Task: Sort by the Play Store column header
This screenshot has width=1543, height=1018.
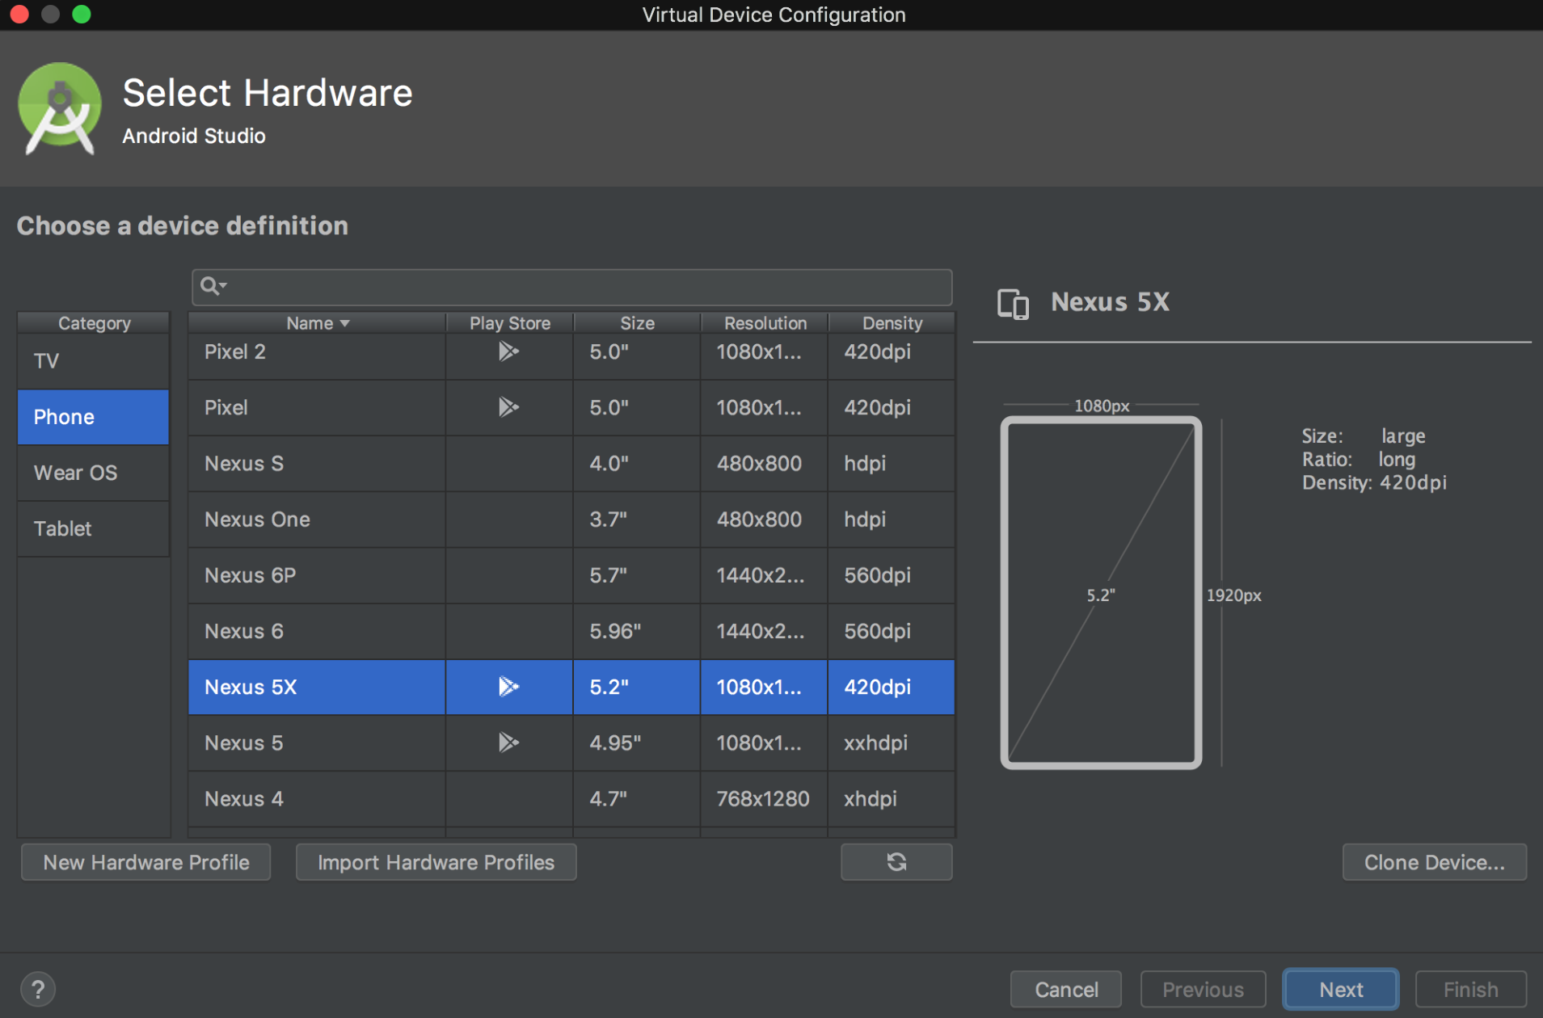Action: point(510,323)
